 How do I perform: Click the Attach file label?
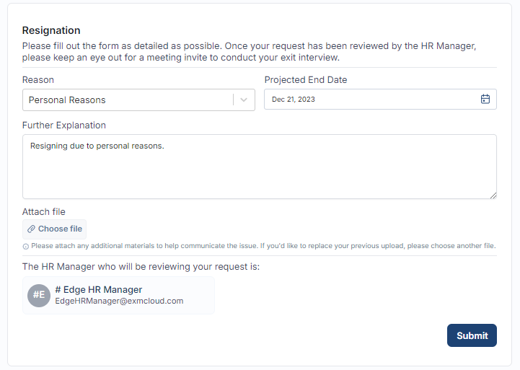pos(44,212)
